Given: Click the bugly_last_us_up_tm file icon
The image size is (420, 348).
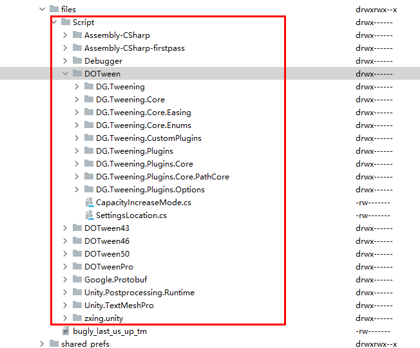Looking at the screenshot, I should [x=65, y=331].
